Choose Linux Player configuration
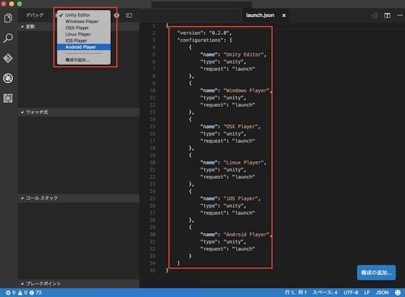Viewport: 405px width, 297px height. click(x=84, y=34)
